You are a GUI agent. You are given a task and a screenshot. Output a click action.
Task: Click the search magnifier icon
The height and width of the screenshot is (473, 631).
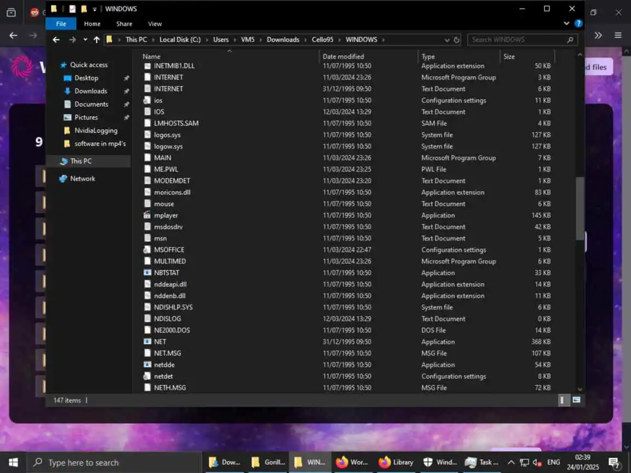coord(570,39)
